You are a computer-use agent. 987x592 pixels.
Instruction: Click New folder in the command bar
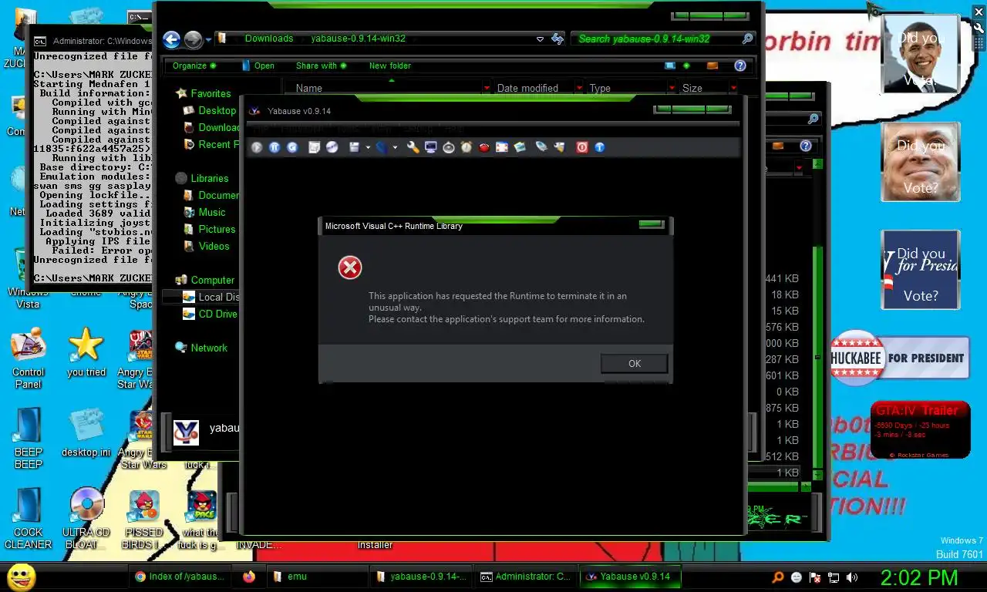pyautogui.click(x=390, y=66)
